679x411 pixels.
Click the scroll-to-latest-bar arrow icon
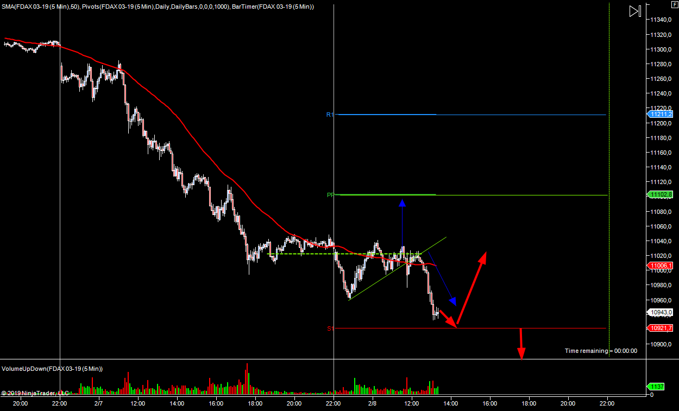click(635, 11)
